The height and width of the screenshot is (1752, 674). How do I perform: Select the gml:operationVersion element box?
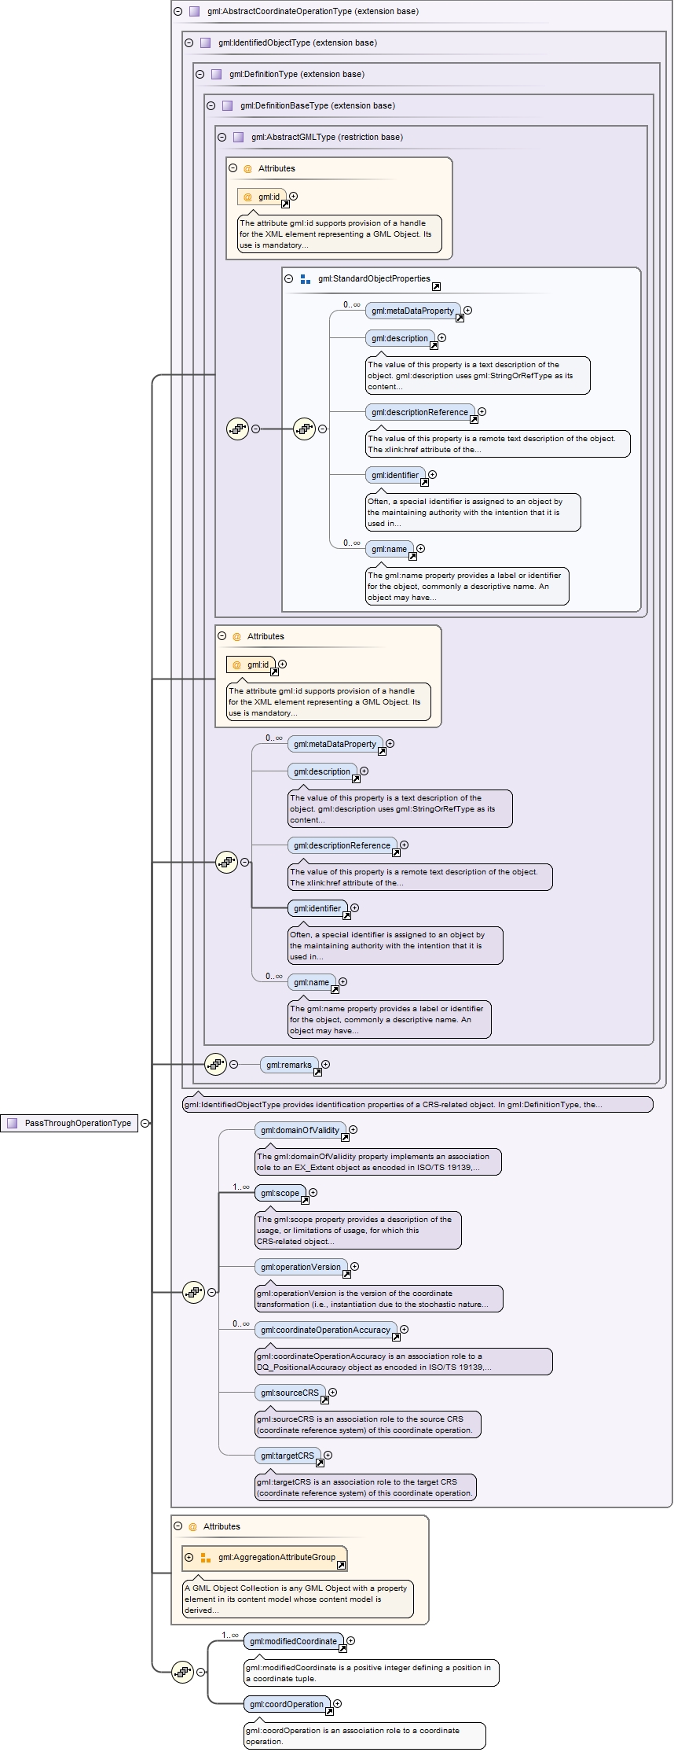[301, 1266]
